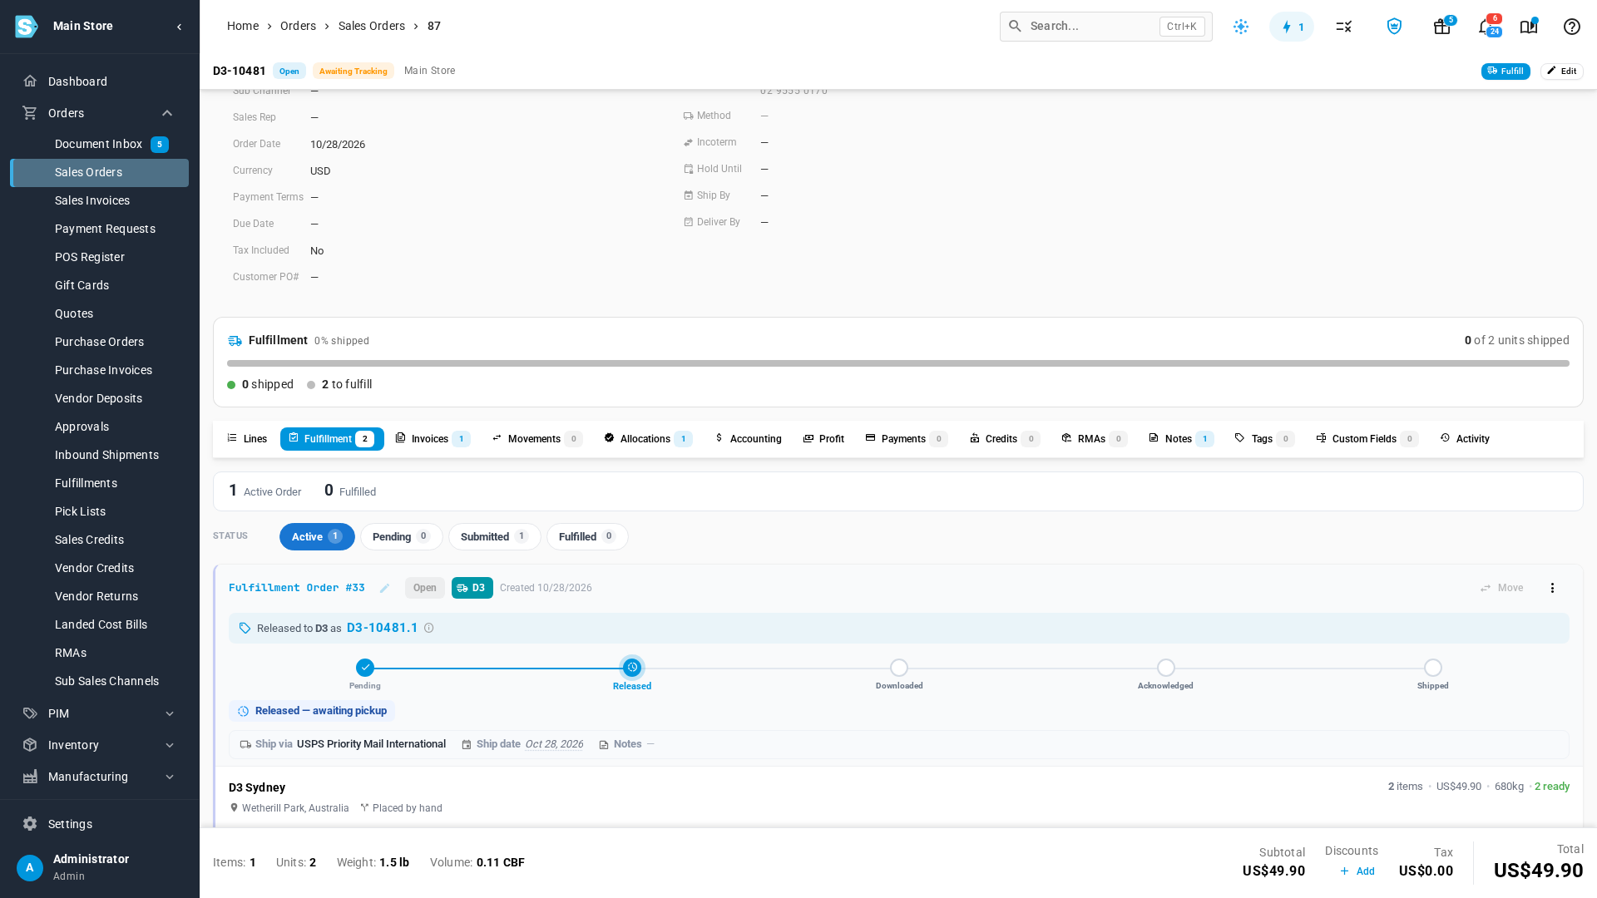This screenshot has width=1597, height=898.
Task: Click Add under Discounts
Action: pos(1357,871)
